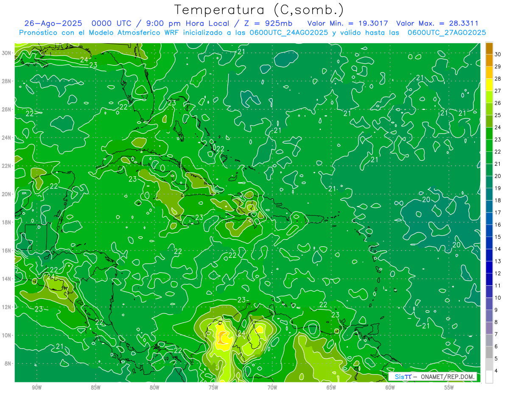
Task: Click the white bottom legend swatch
Action: [489, 377]
